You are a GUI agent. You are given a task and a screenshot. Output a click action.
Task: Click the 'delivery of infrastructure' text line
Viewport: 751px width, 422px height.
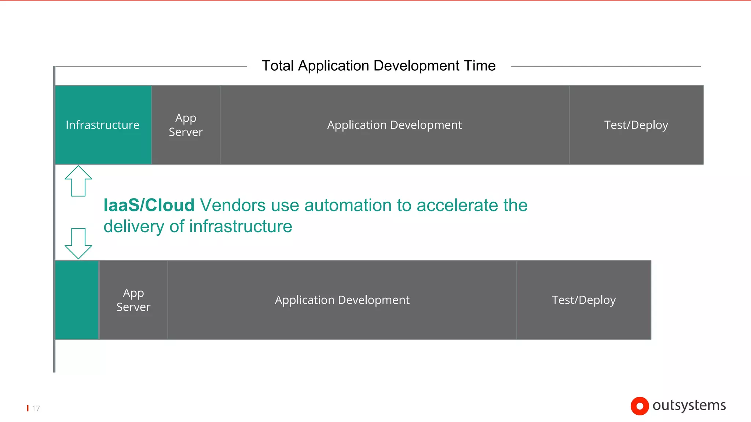tap(198, 226)
